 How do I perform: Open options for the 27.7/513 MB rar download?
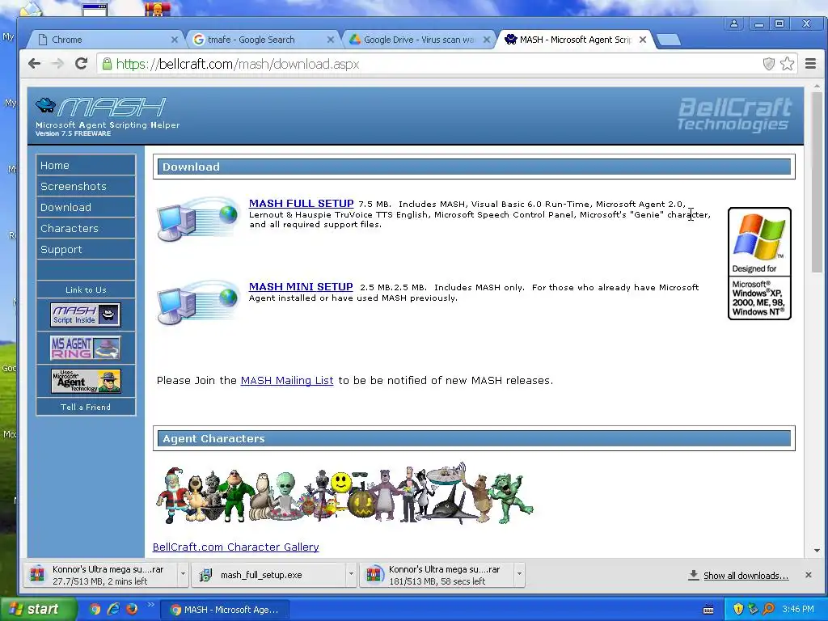183,575
